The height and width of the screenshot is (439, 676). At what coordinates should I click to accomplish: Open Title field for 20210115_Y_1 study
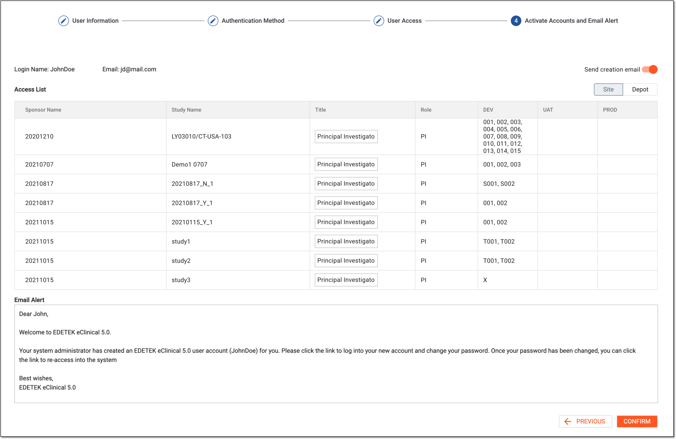(346, 222)
